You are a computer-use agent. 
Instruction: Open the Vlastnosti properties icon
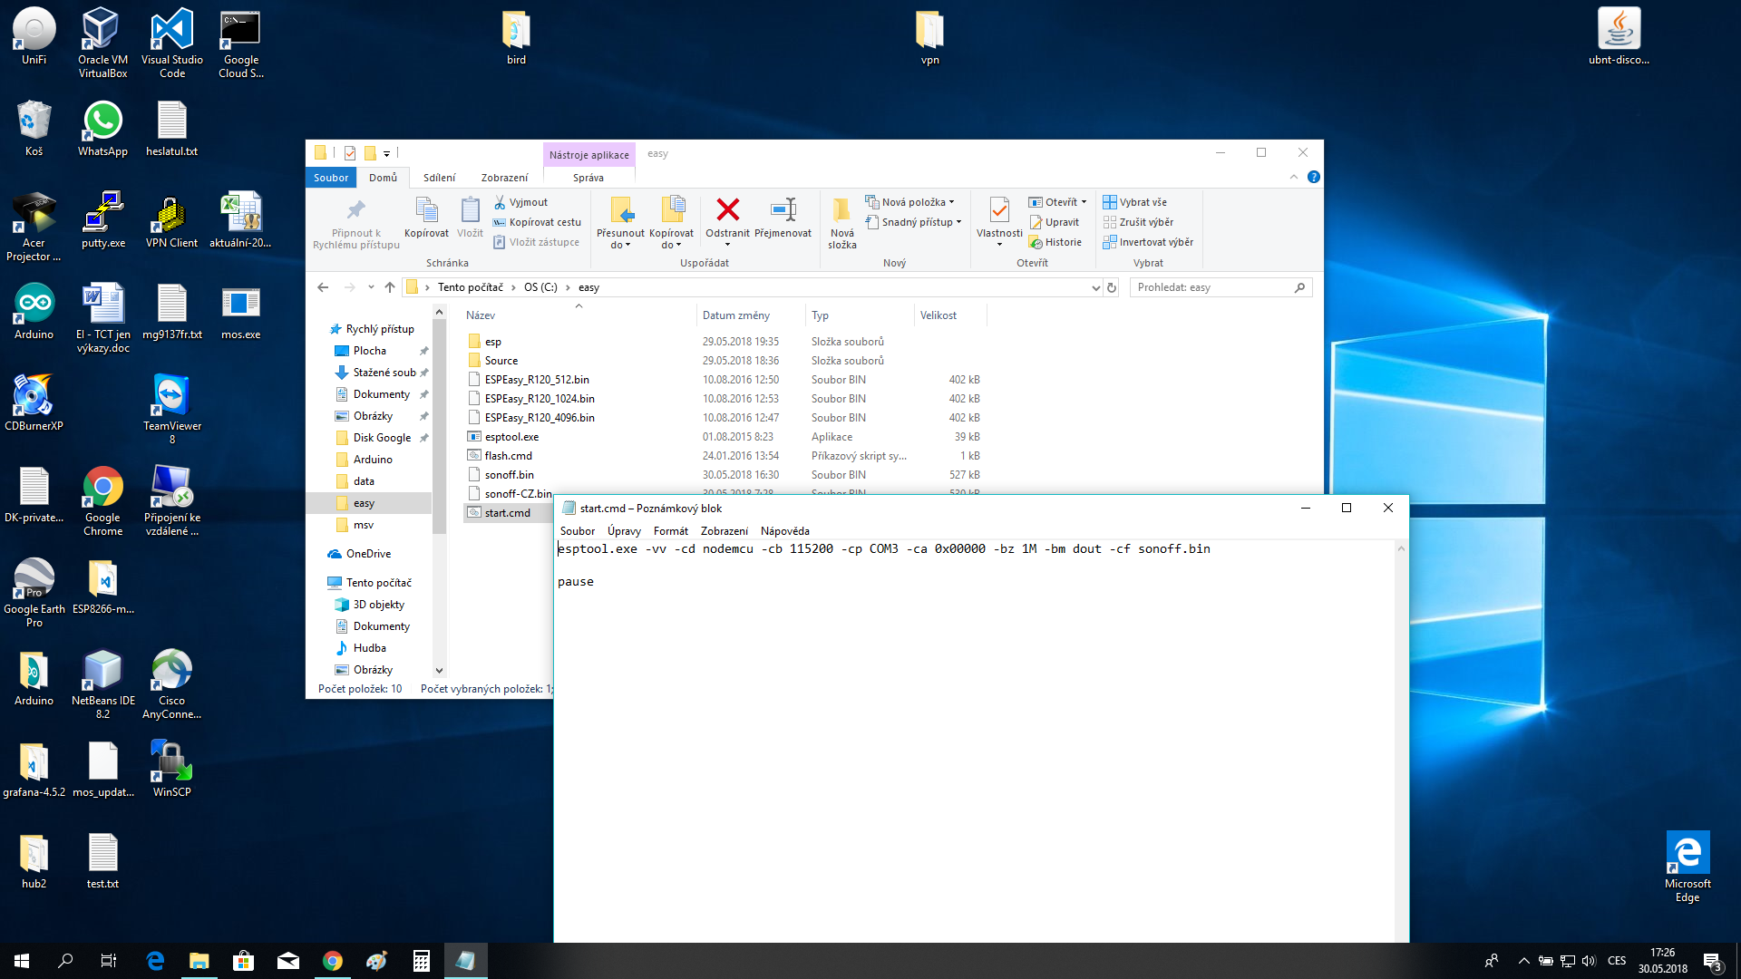(x=998, y=210)
